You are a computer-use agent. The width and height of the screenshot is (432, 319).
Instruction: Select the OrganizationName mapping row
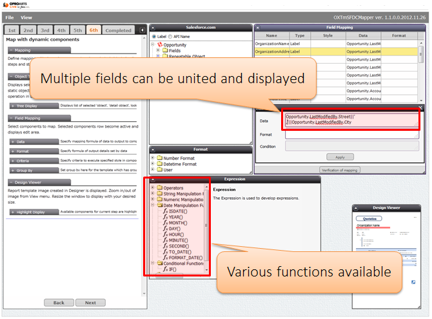click(336, 44)
